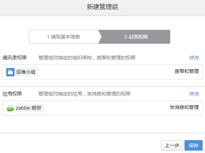The image size is (205, 153).
Task: Click the 通讯录权限 section heading
Action: point(15,58)
